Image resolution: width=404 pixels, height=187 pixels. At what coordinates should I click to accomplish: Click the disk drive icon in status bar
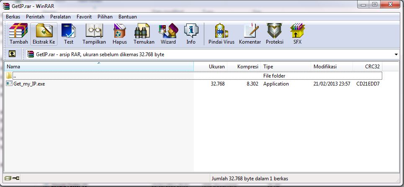8,178
